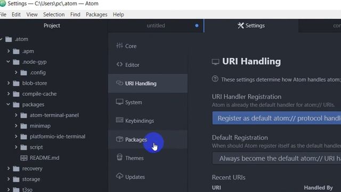Open Core settings section icon
Viewport: 341px width, 192px height.
click(119, 45)
